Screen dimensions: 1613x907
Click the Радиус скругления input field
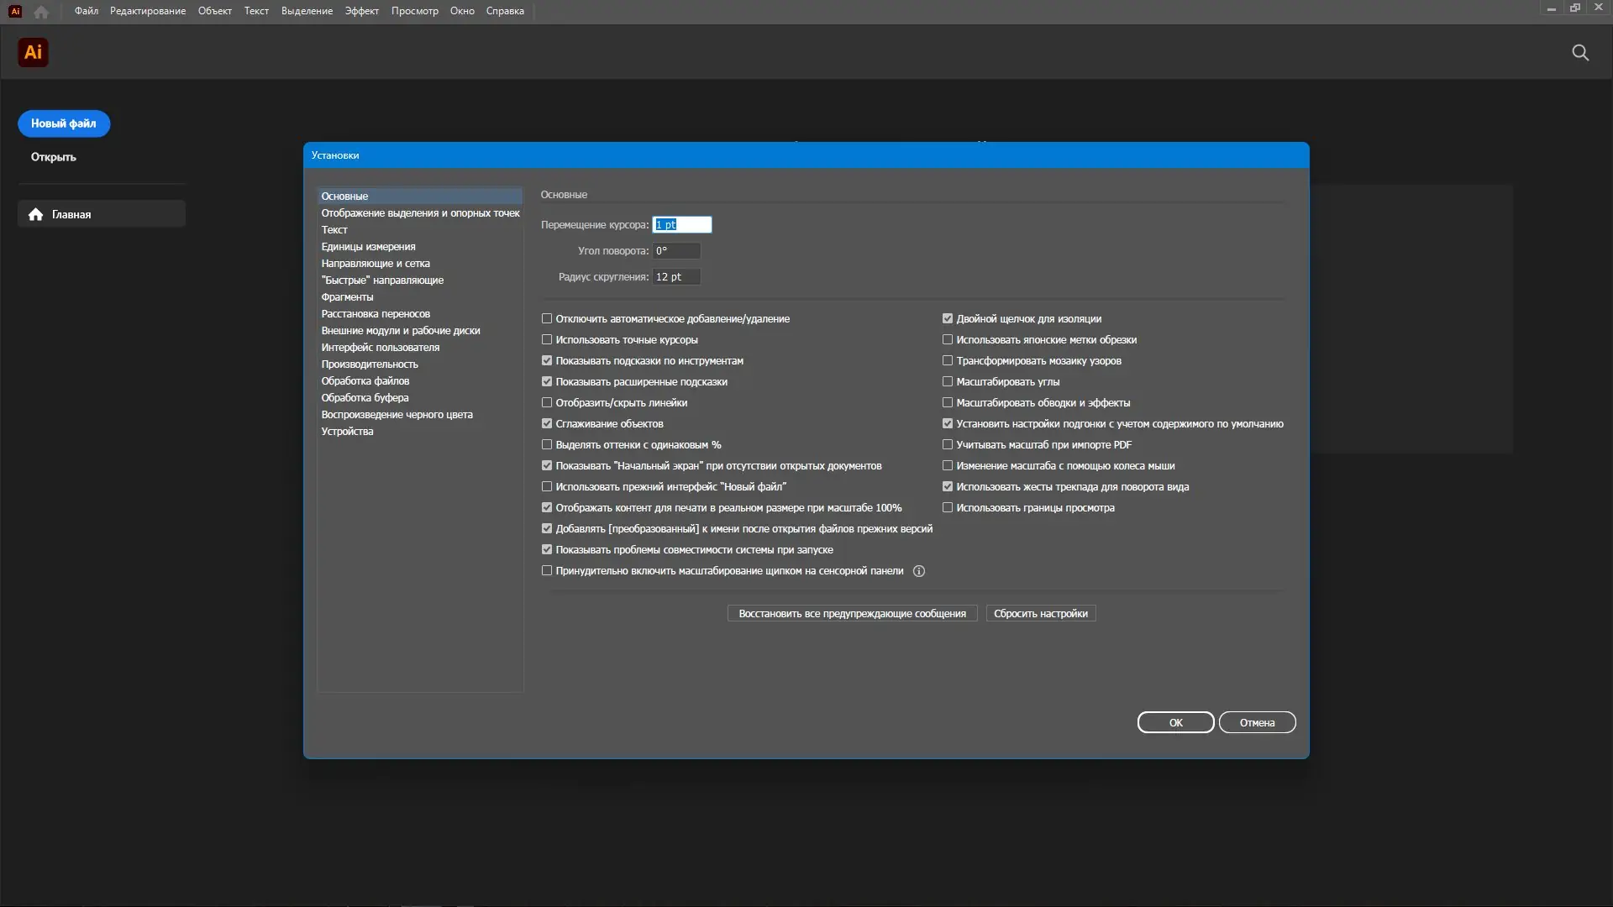pyautogui.click(x=675, y=277)
